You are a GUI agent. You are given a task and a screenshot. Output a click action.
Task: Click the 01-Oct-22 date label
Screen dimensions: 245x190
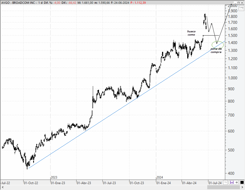point(31,183)
